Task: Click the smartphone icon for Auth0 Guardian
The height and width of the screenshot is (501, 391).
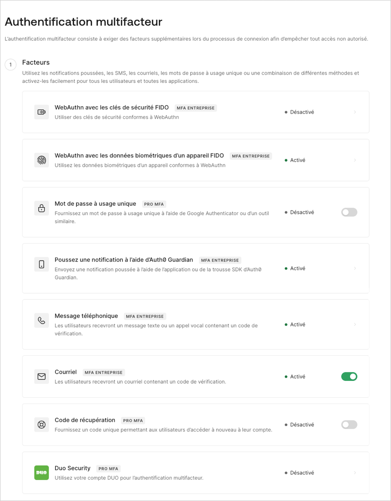Action: (41, 264)
